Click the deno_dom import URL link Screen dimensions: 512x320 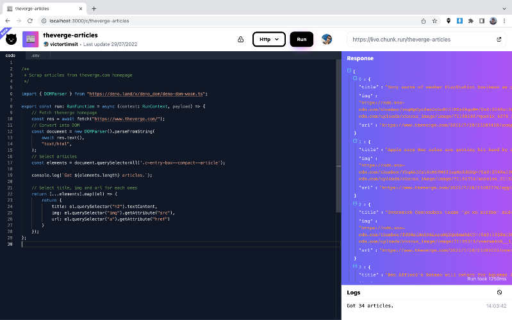click(x=146, y=94)
